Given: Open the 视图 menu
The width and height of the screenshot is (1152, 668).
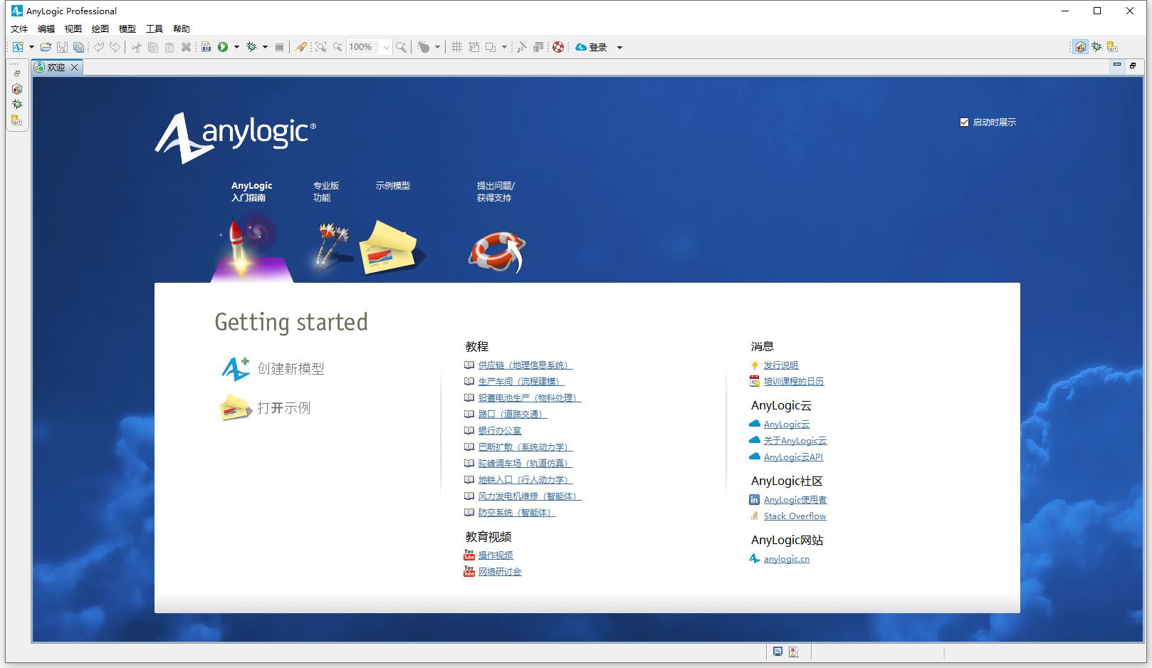Looking at the screenshot, I should click(x=73, y=28).
